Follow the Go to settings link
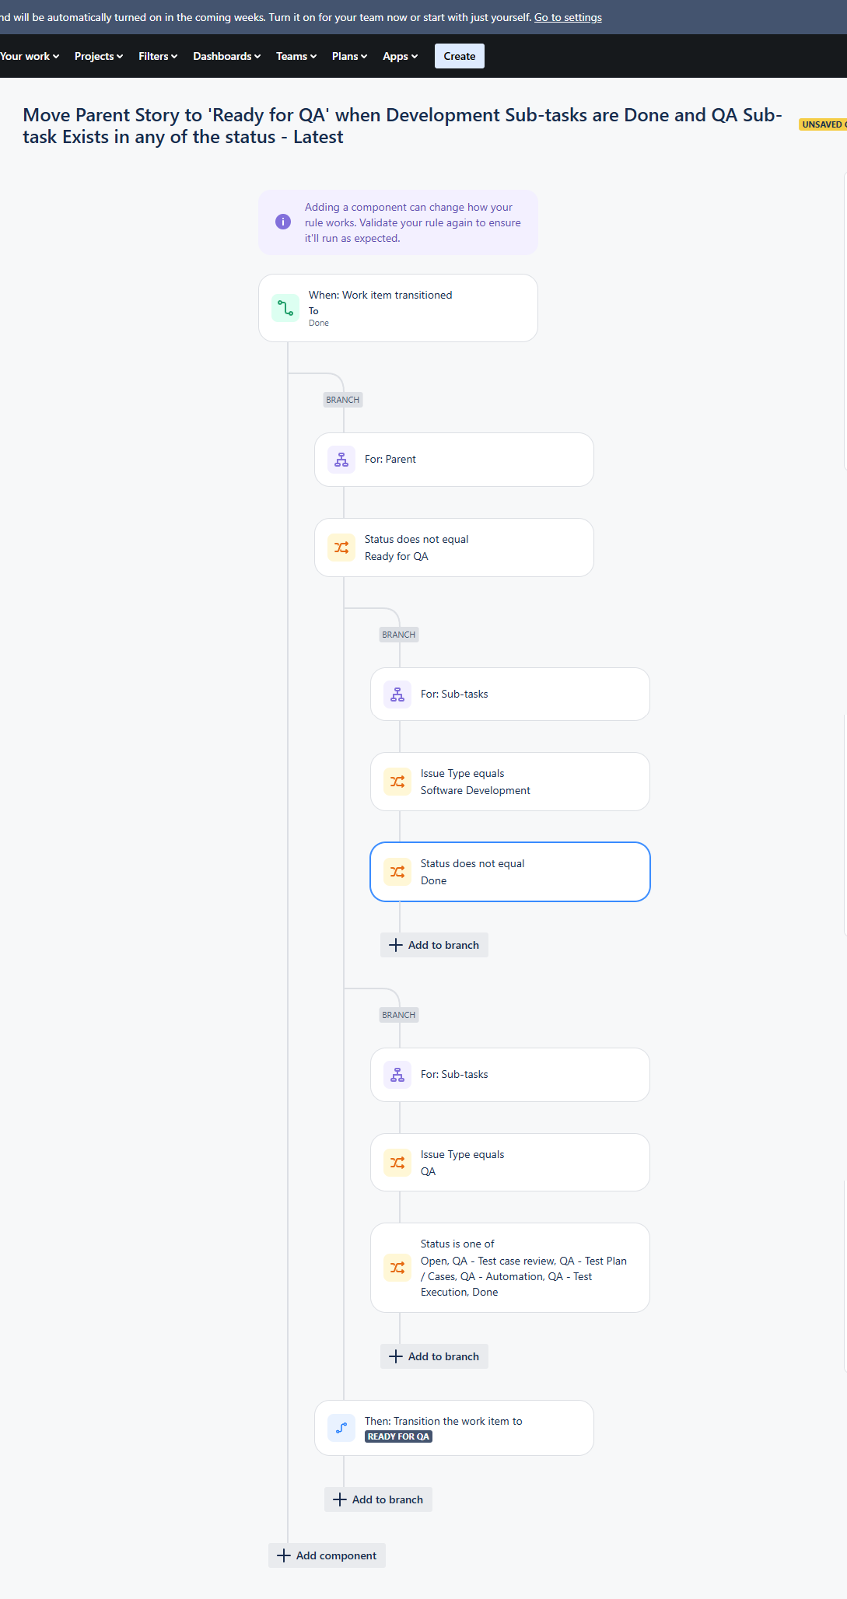Image resolution: width=847 pixels, height=1599 pixels. [x=567, y=16]
